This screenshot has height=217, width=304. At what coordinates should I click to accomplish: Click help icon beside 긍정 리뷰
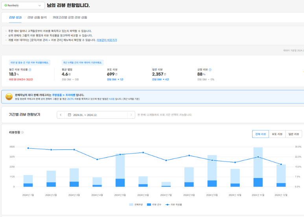(210, 70)
